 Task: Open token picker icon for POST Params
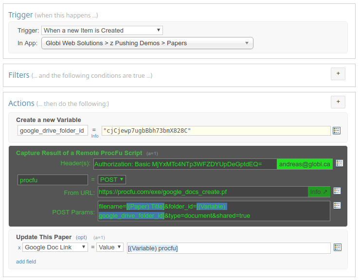coord(337,206)
